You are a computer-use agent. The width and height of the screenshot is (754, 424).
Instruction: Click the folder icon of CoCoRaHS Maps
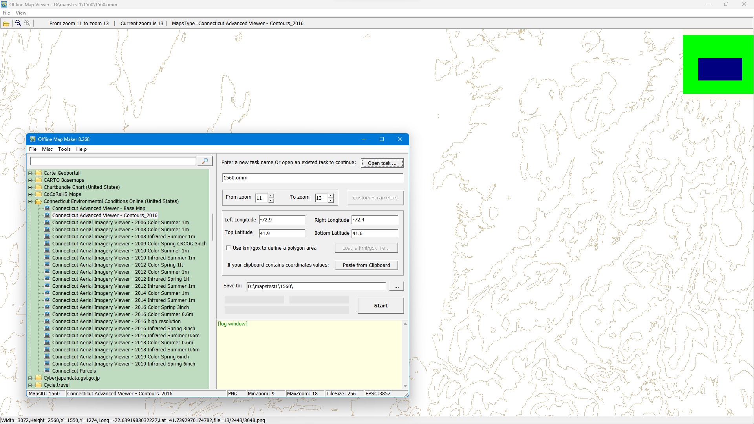[x=38, y=194]
